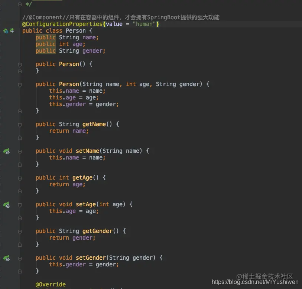Click the commented-out //@Component line

(121, 17)
